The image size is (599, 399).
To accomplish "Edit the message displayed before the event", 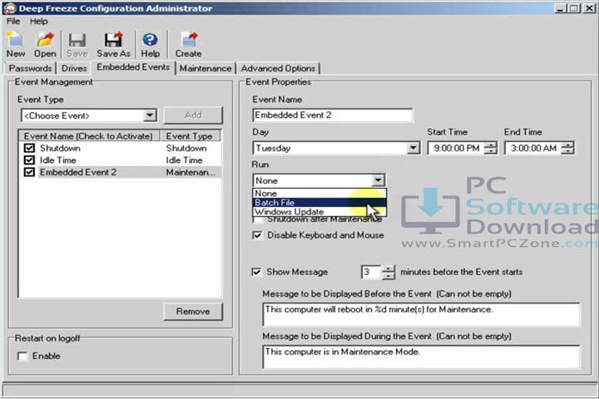I will coord(421,314).
